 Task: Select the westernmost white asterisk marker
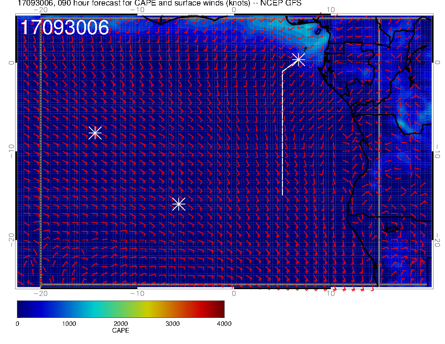[x=95, y=132]
